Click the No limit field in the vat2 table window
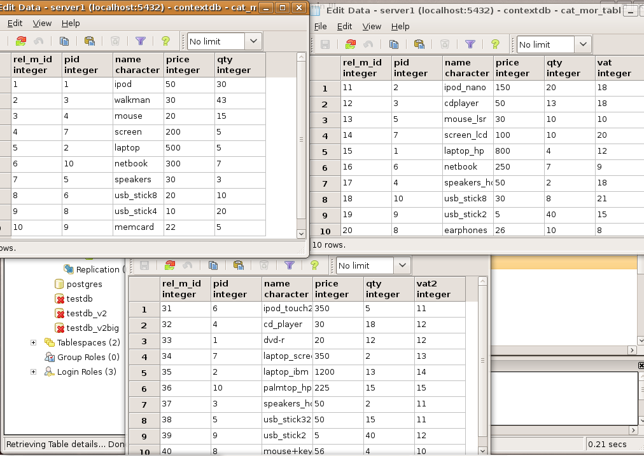Viewport: 644px width, 456px height. pyautogui.click(x=365, y=265)
